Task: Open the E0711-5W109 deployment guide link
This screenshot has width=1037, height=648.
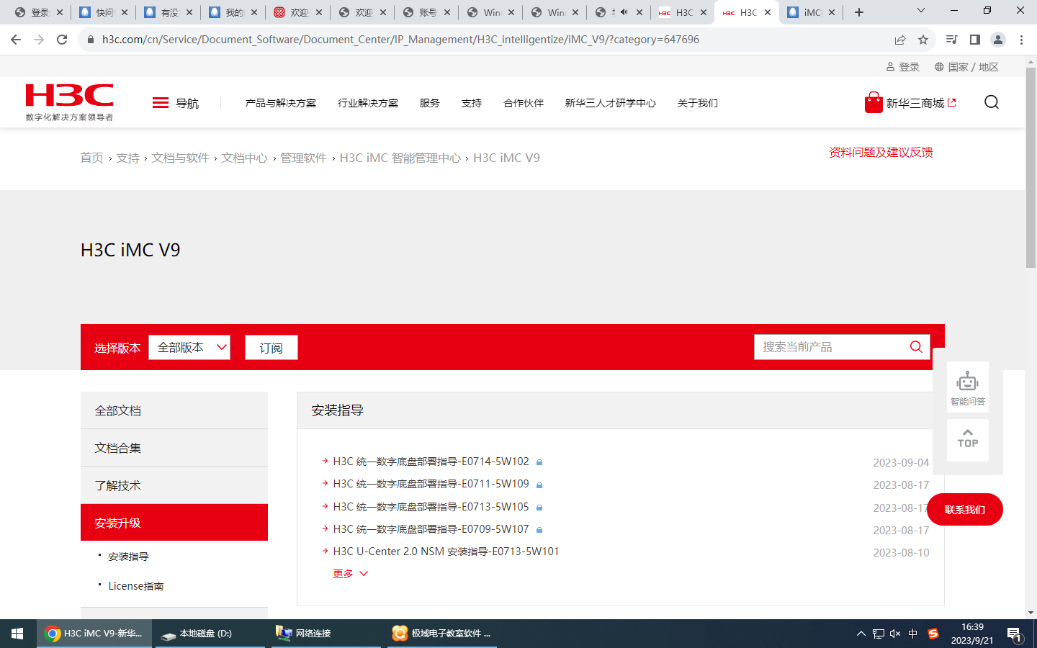Action: click(x=431, y=484)
